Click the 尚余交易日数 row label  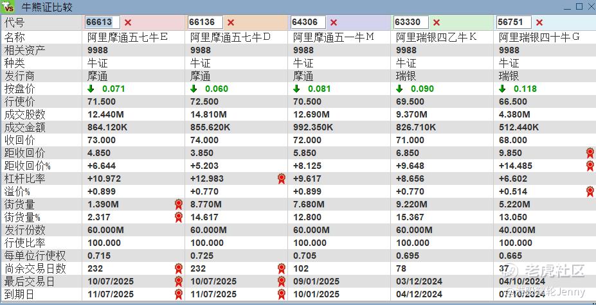(35, 269)
